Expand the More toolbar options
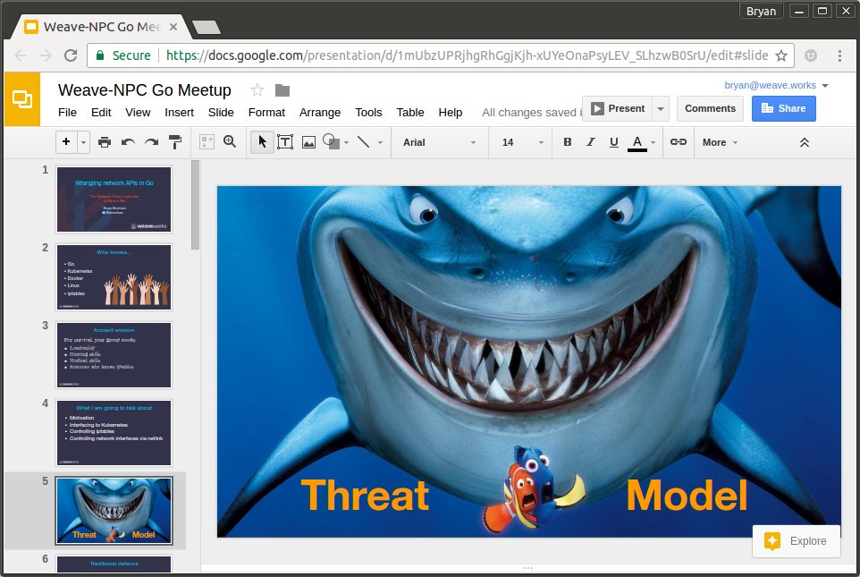 (720, 142)
